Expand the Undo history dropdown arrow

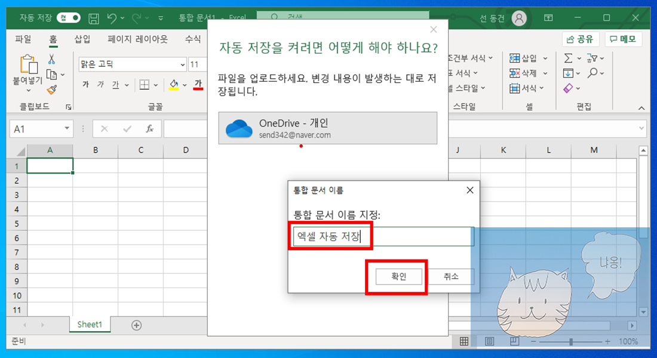122,18
